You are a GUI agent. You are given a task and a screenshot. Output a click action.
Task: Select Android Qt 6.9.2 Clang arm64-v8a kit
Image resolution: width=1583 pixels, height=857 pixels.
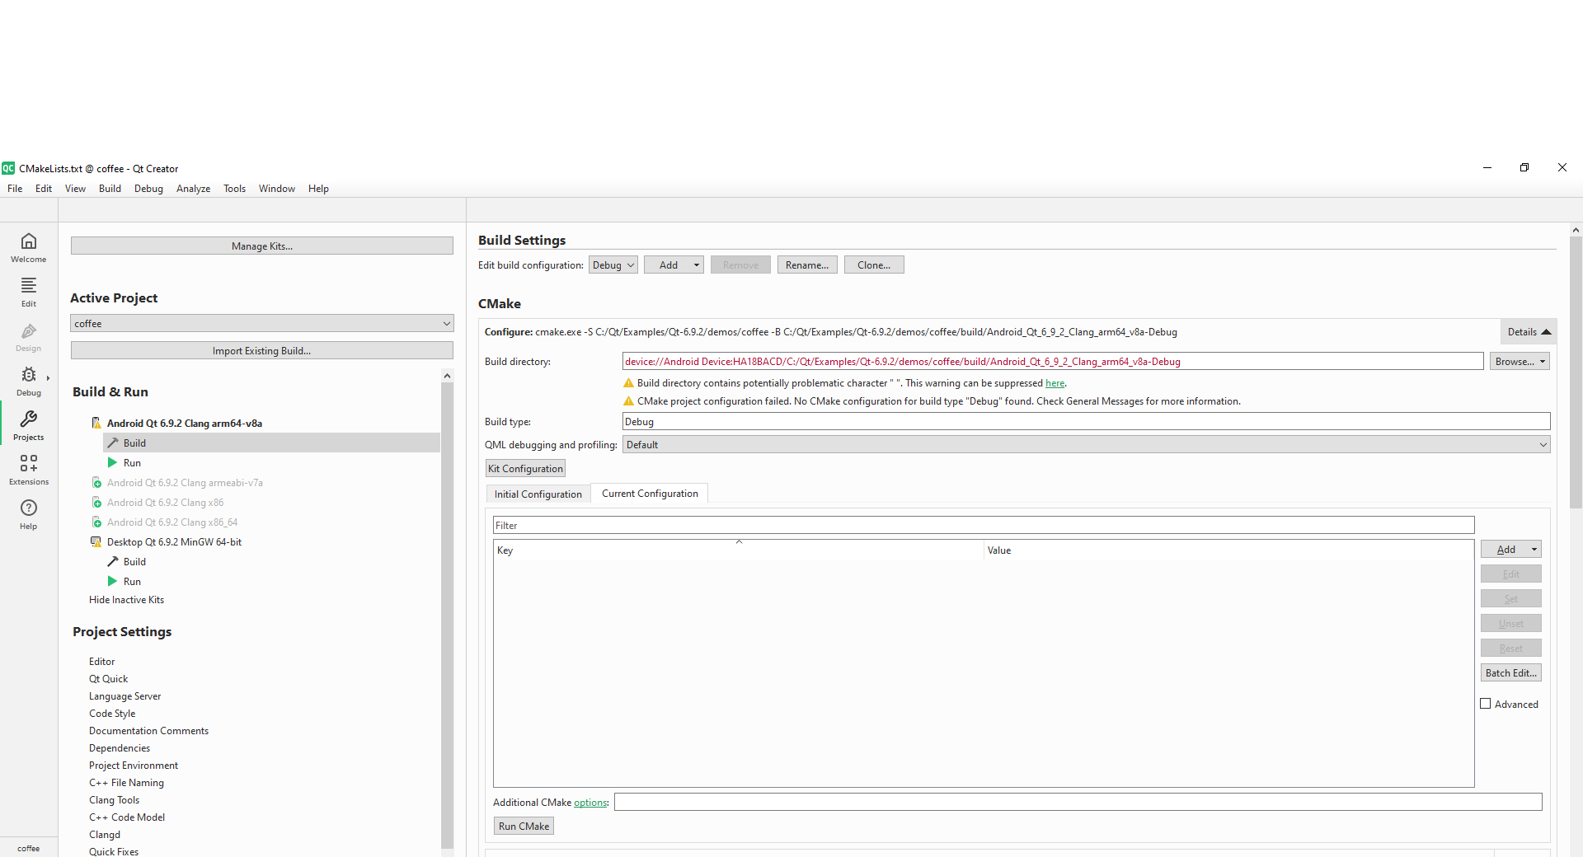tap(185, 424)
